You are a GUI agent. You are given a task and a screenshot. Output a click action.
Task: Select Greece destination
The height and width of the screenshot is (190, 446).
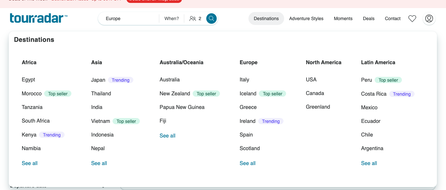click(x=248, y=107)
